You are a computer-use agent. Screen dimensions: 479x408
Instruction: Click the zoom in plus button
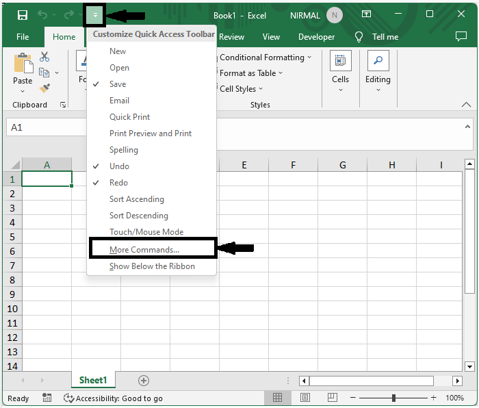point(433,398)
